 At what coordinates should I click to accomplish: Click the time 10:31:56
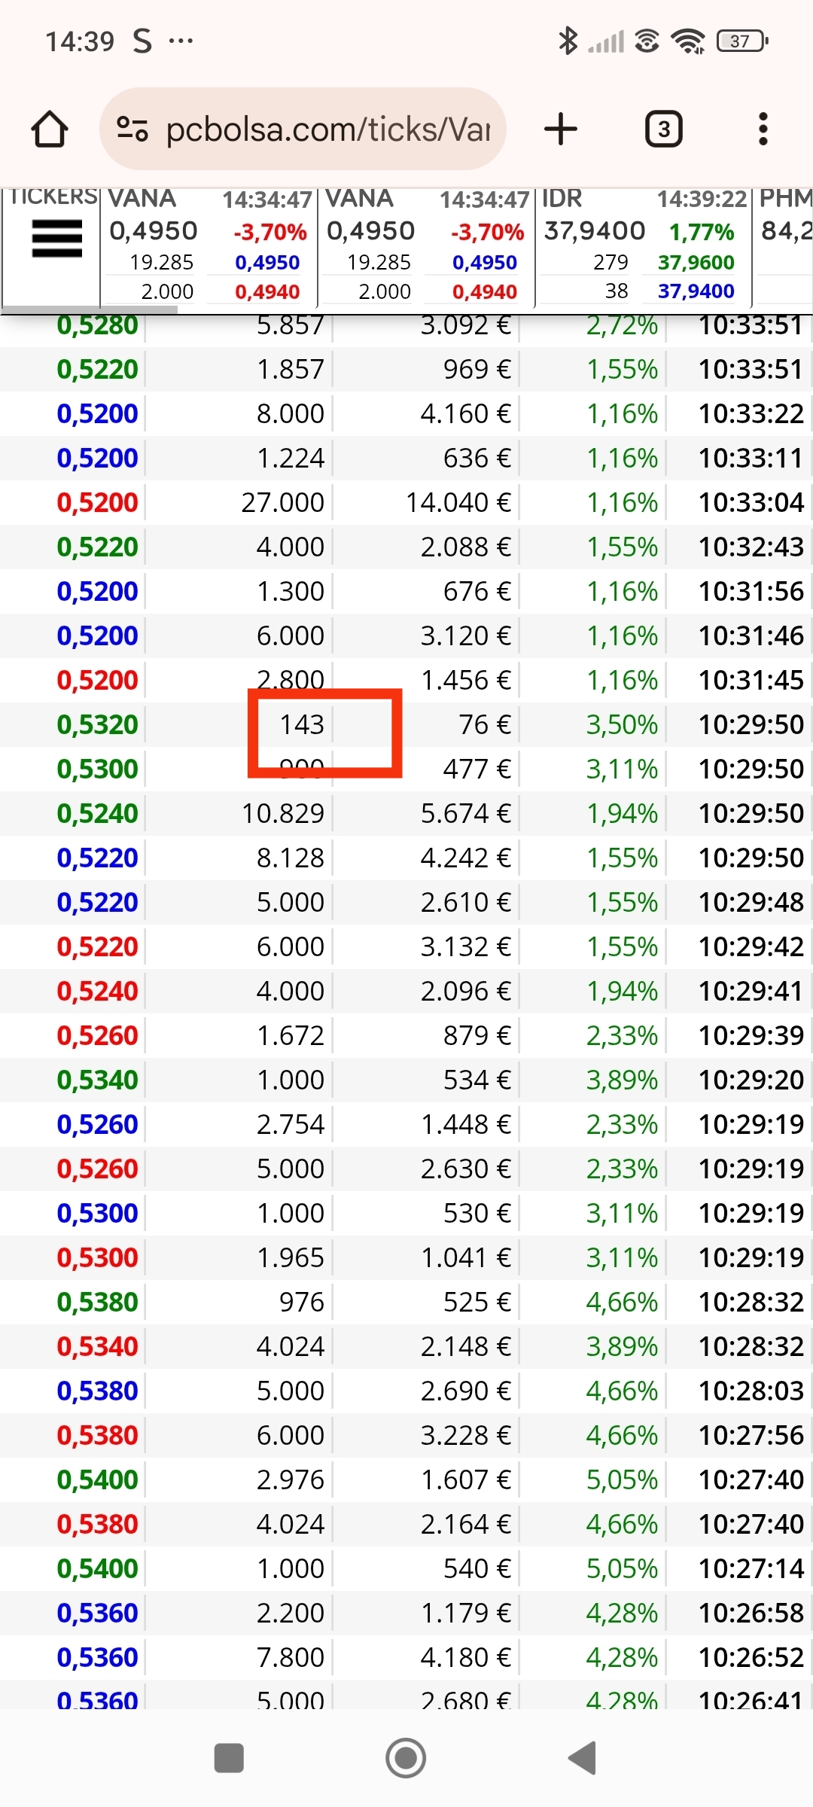(x=751, y=591)
